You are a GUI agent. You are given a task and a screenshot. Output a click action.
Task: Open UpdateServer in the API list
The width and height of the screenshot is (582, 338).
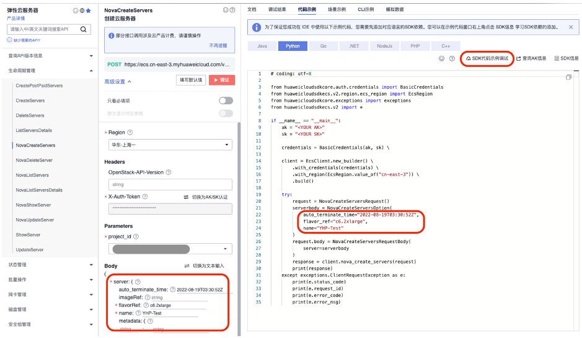click(x=30, y=250)
